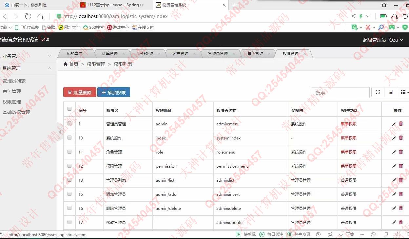409x239 pixels.
Task: Click the browser back arrow
Action: click(x=5, y=16)
